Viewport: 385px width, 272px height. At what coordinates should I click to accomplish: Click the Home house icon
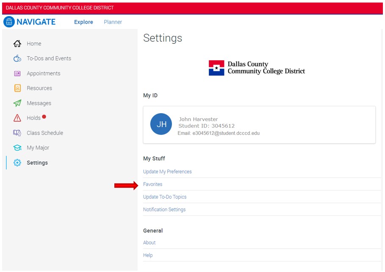(x=17, y=44)
